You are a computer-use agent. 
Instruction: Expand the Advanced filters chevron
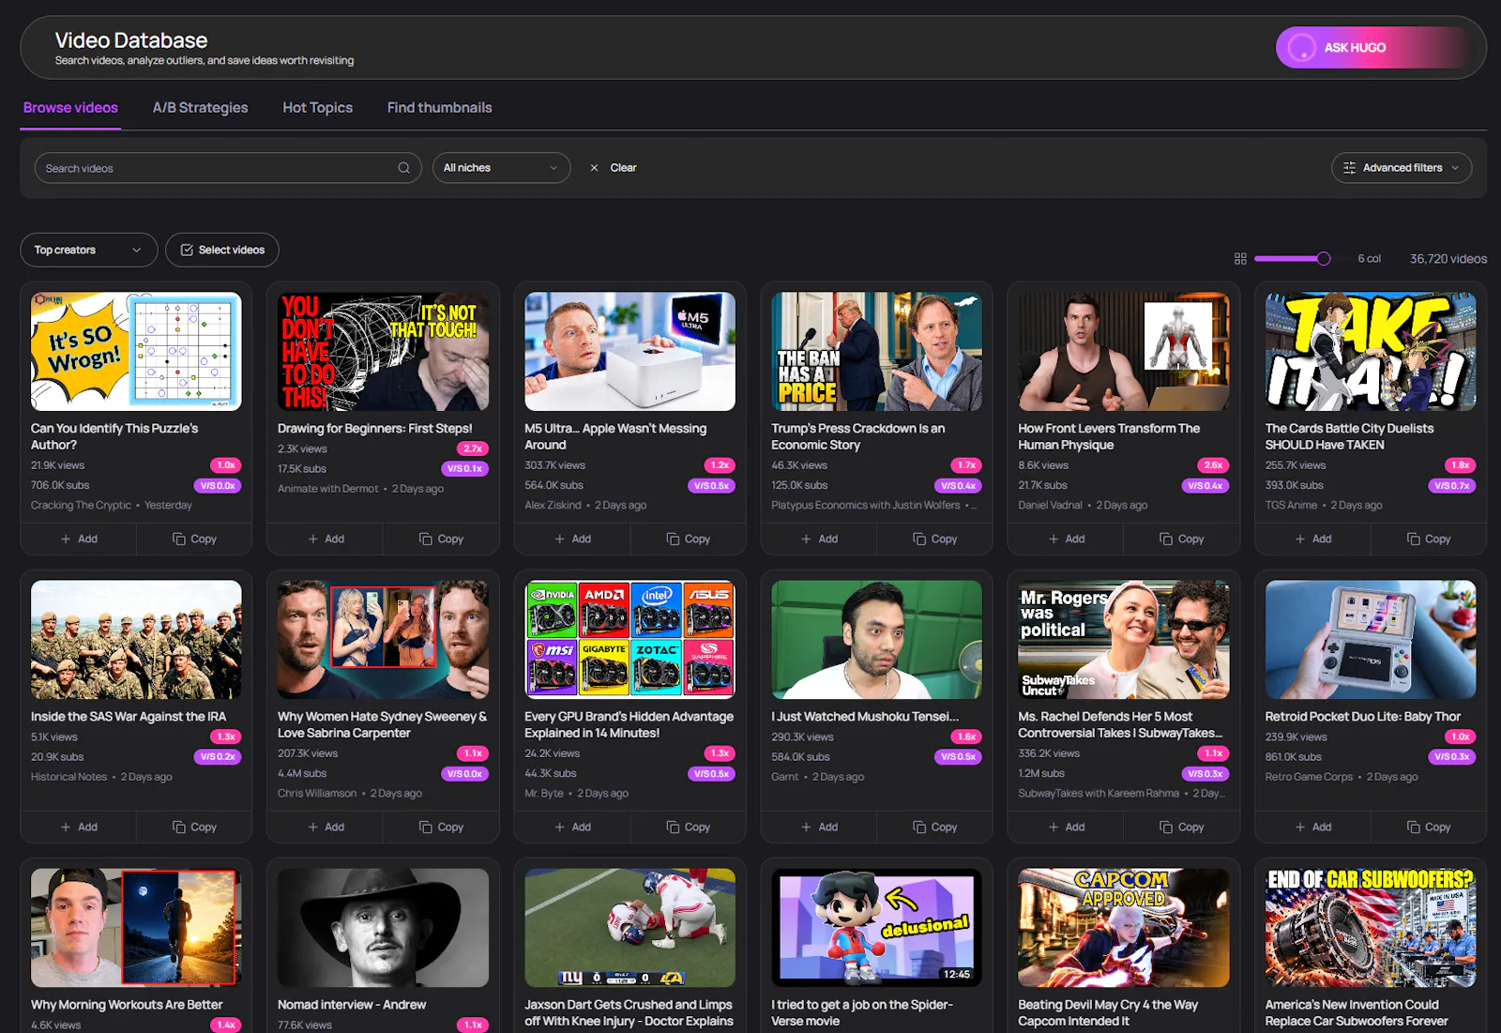1455,168
